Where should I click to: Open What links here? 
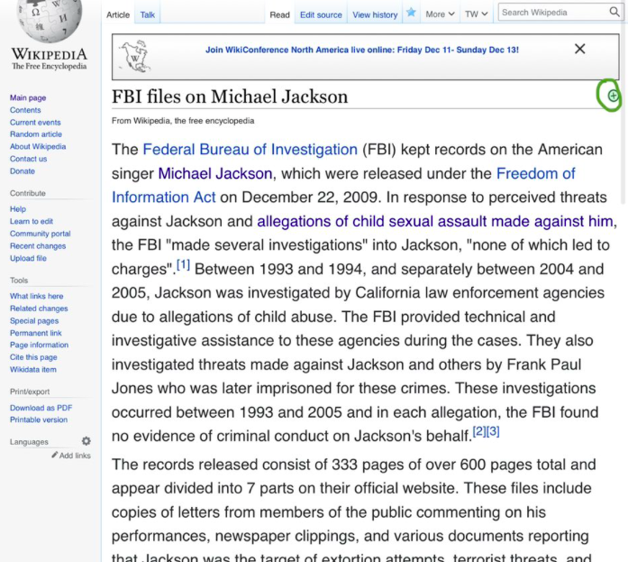[36, 296]
